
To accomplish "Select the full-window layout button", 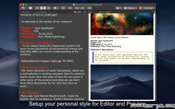I will click(30, 8).
